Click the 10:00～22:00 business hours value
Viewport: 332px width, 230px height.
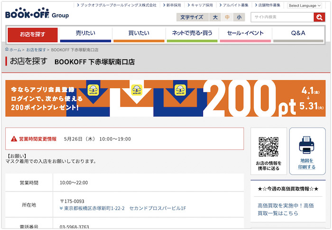coord(74,183)
